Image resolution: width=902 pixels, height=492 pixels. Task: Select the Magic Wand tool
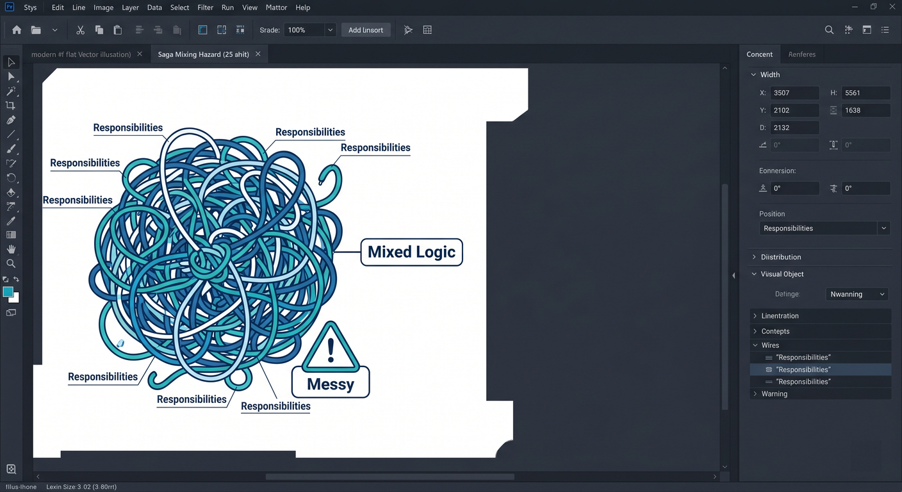click(11, 91)
